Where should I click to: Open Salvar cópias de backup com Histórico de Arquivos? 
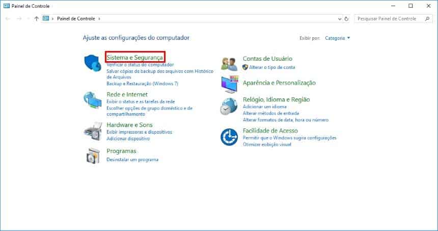[x=160, y=74]
